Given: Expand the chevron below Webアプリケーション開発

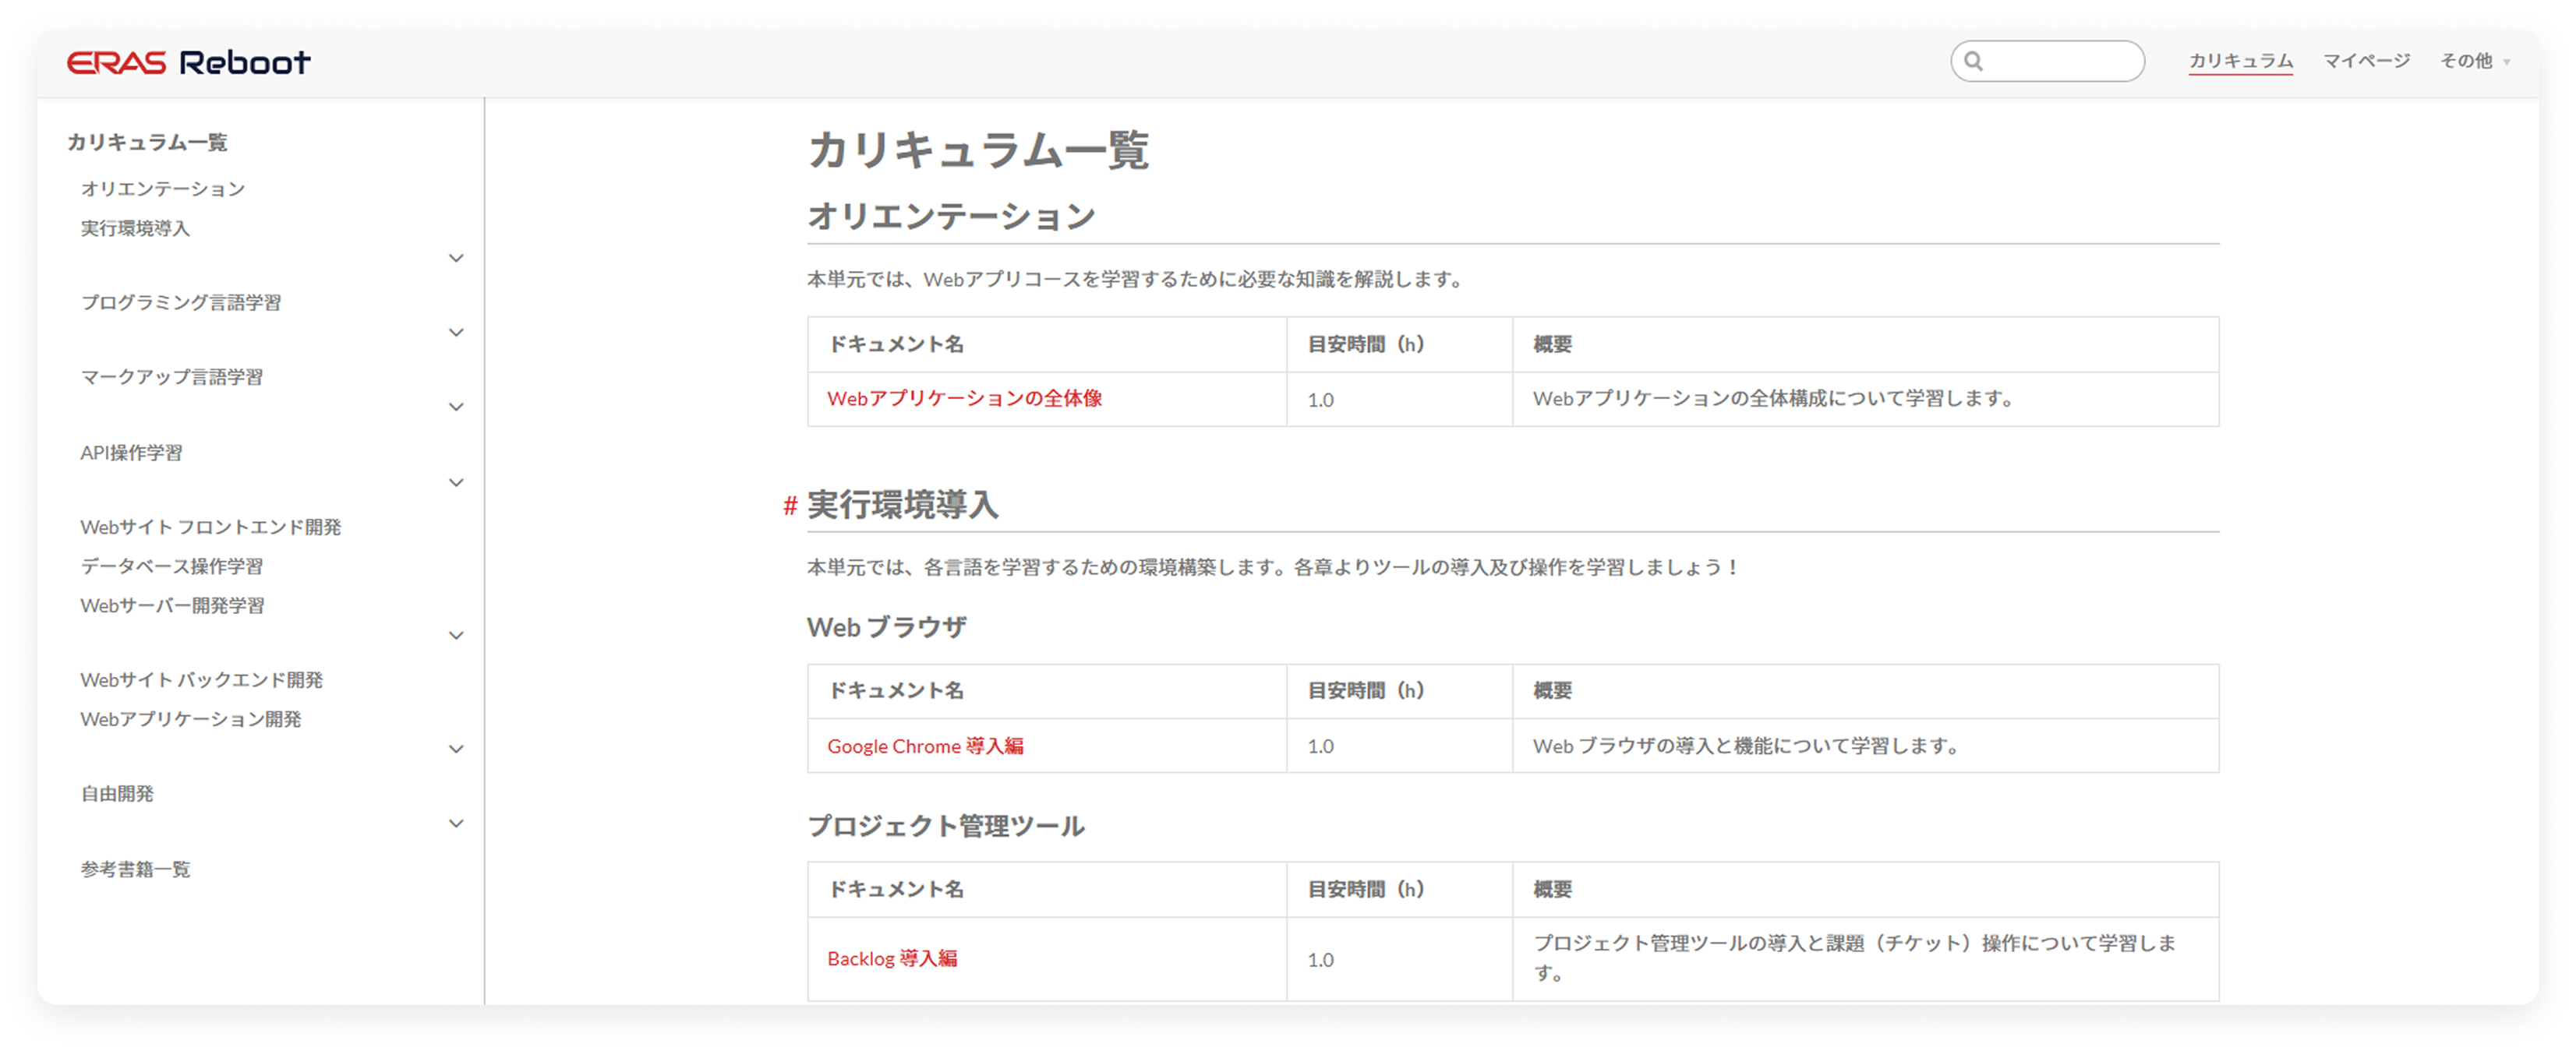Looking at the screenshot, I should [456, 749].
